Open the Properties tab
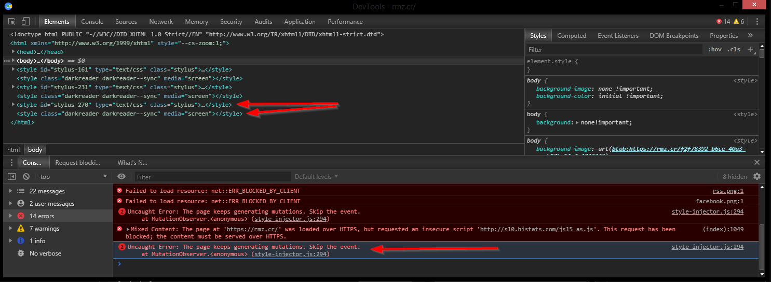 click(x=724, y=35)
